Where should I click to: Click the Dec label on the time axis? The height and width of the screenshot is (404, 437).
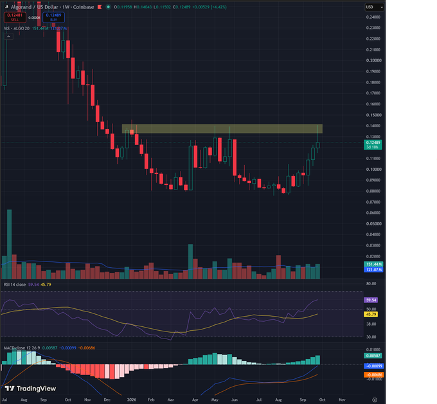click(x=107, y=400)
